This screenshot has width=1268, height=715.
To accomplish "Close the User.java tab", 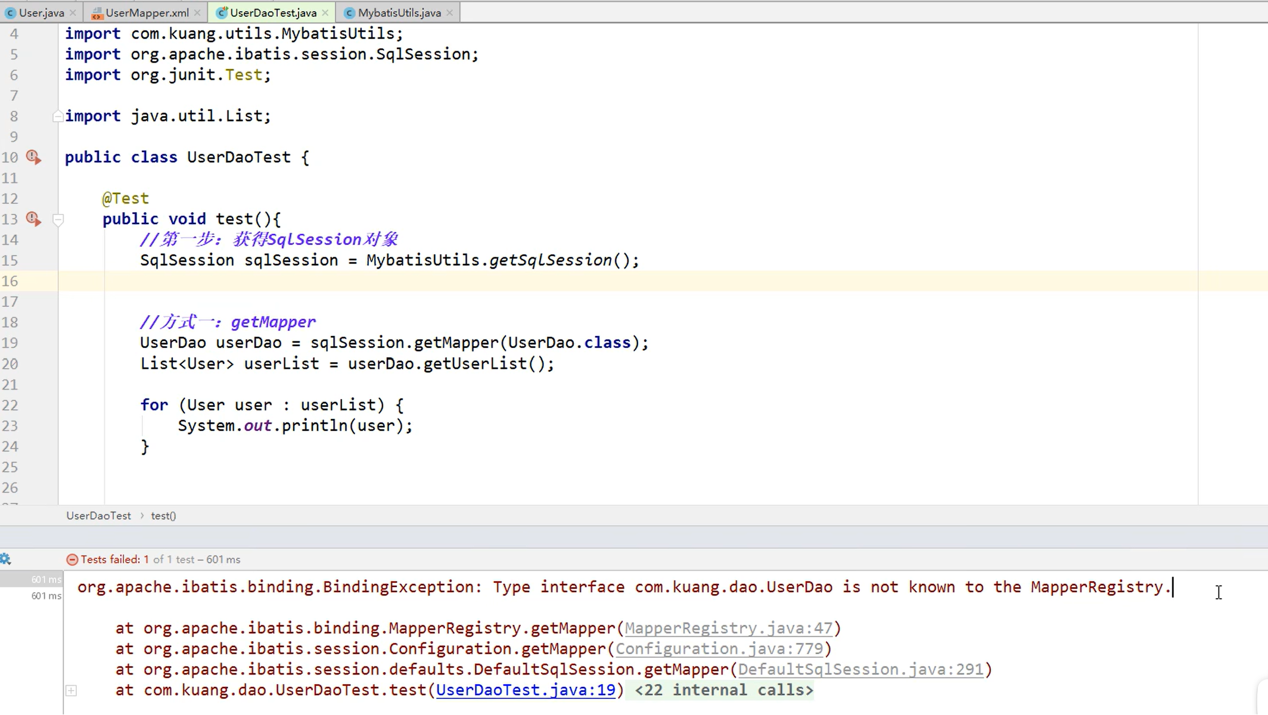I will (x=73, y=13).
